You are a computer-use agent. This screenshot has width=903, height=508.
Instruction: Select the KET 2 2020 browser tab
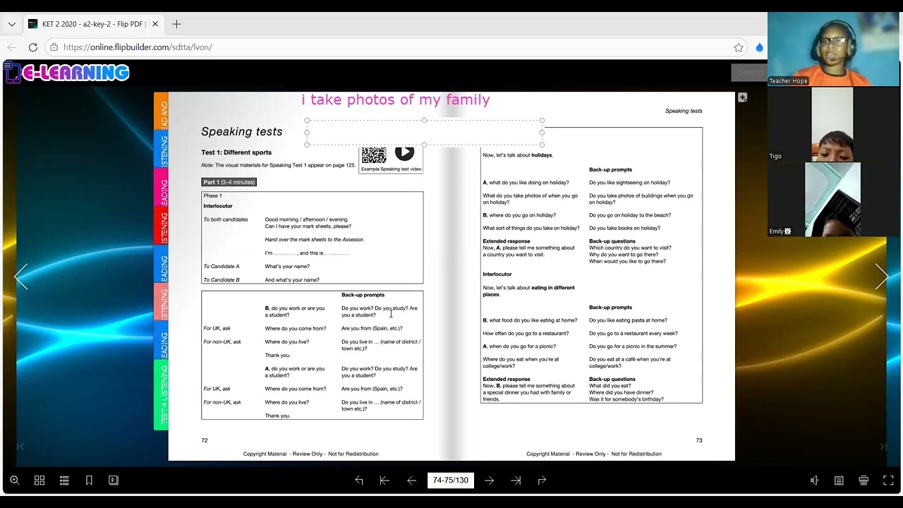pyautogui.click(x=93, y=24)
